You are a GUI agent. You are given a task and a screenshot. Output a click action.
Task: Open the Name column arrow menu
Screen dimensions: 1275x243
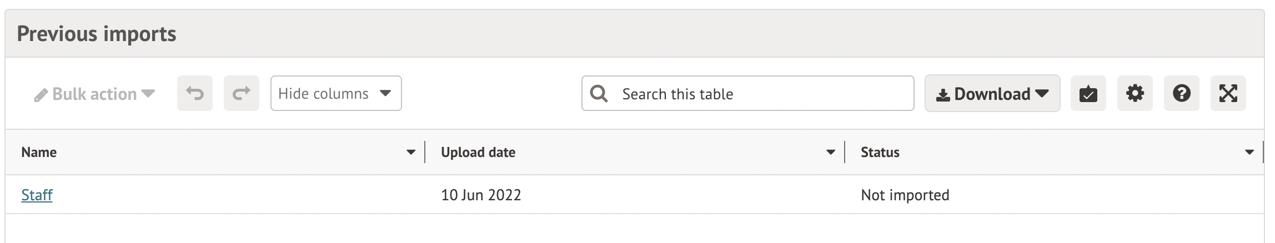[x=411, y=152]
